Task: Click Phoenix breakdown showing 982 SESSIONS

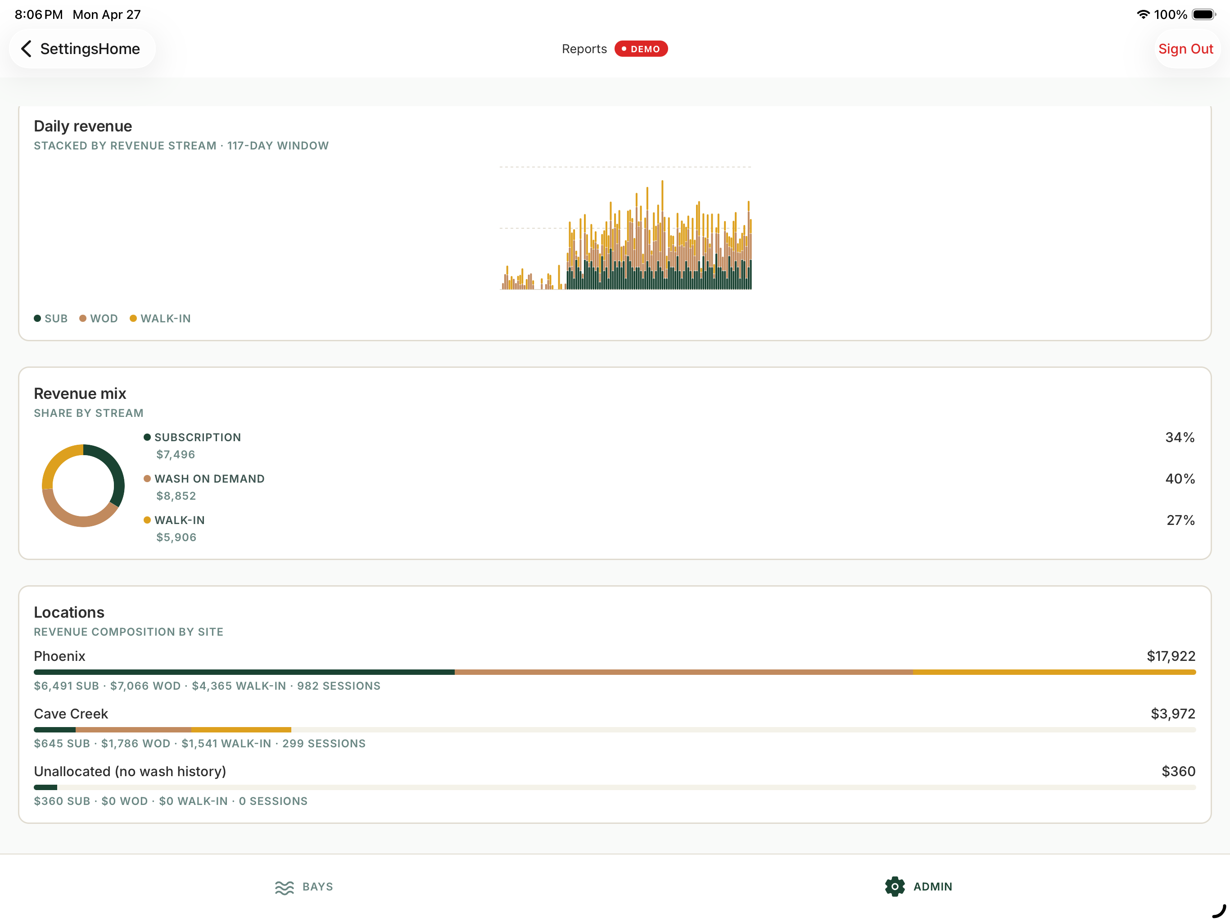Action: [x=208, y=686]
